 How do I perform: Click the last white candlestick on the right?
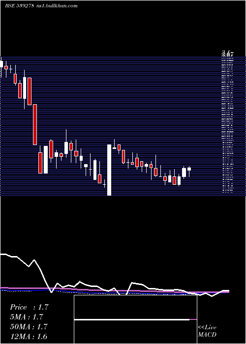189,169
